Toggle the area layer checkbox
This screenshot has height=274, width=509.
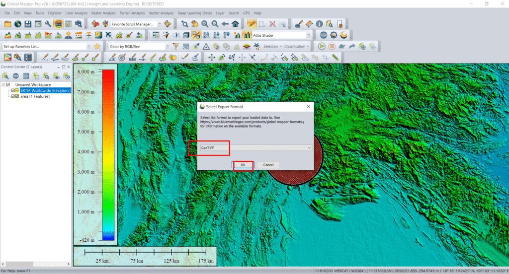coord(13,96)
